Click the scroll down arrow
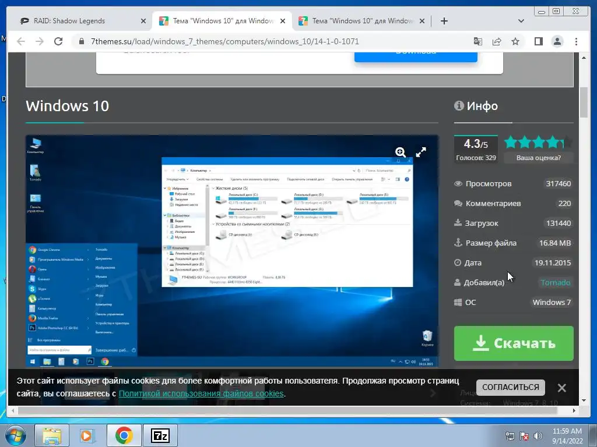 click(584, 400)
